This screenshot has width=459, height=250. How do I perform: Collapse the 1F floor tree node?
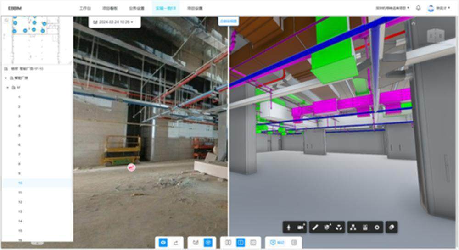tap(7, 87)
